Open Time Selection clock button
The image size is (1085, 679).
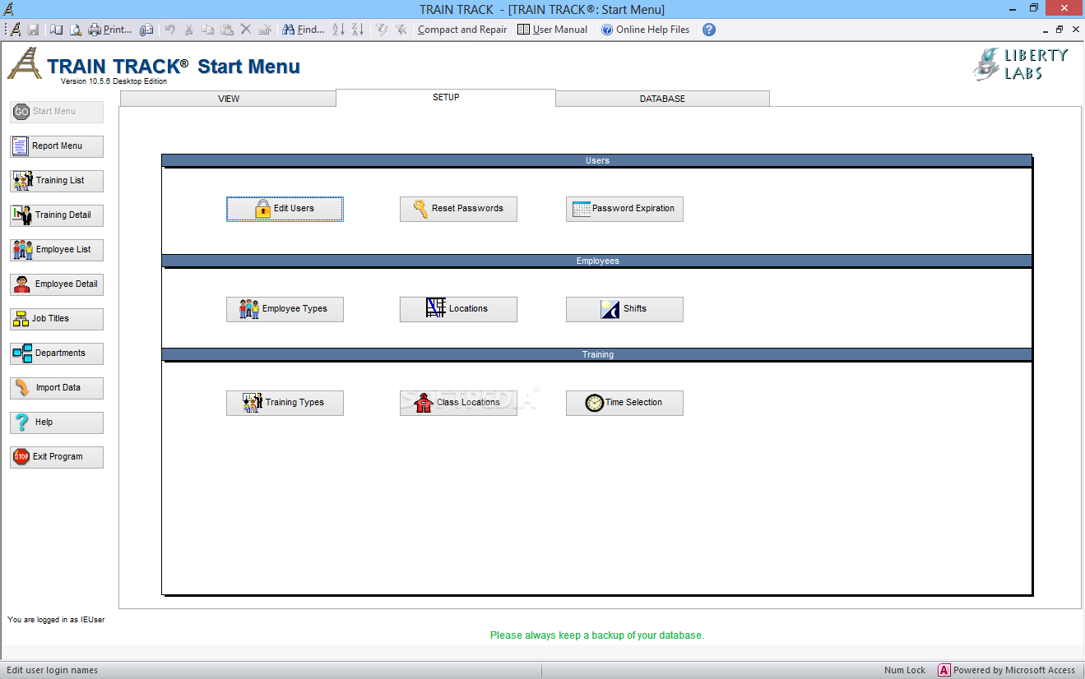624,403
